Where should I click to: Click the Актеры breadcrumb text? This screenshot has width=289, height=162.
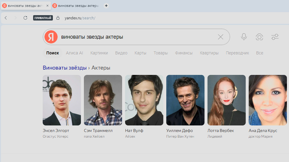pos(101,68)
